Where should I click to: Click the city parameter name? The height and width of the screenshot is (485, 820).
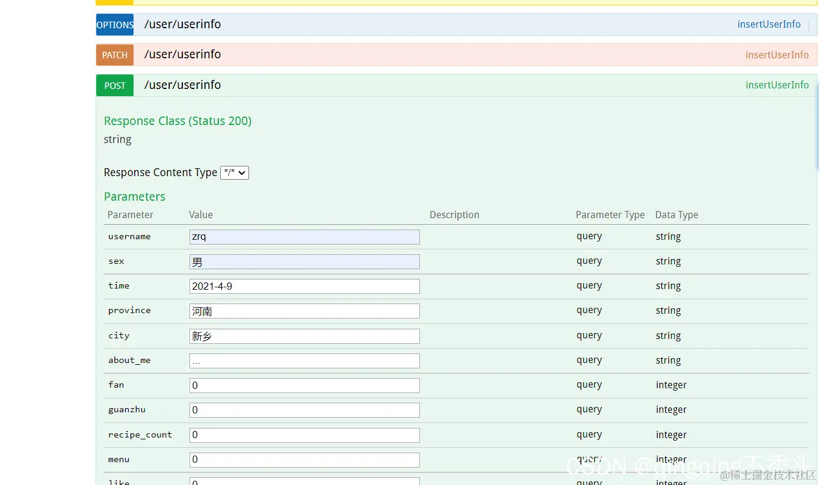(x=119, y=336)
